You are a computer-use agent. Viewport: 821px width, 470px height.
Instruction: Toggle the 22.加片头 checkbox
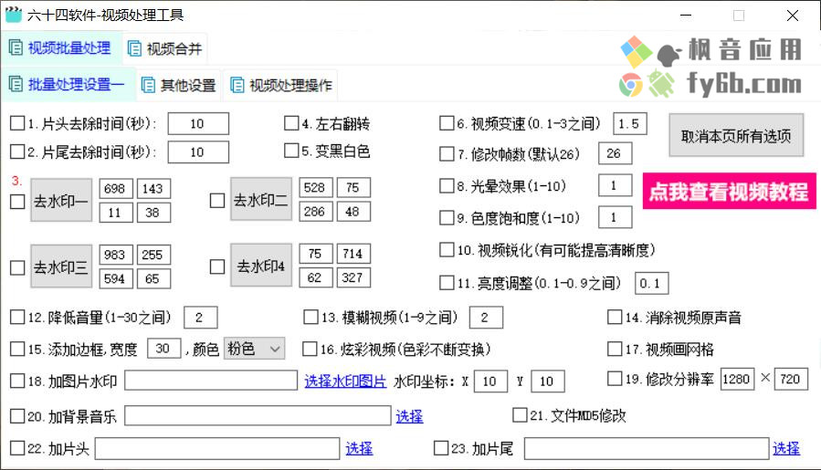17,448
